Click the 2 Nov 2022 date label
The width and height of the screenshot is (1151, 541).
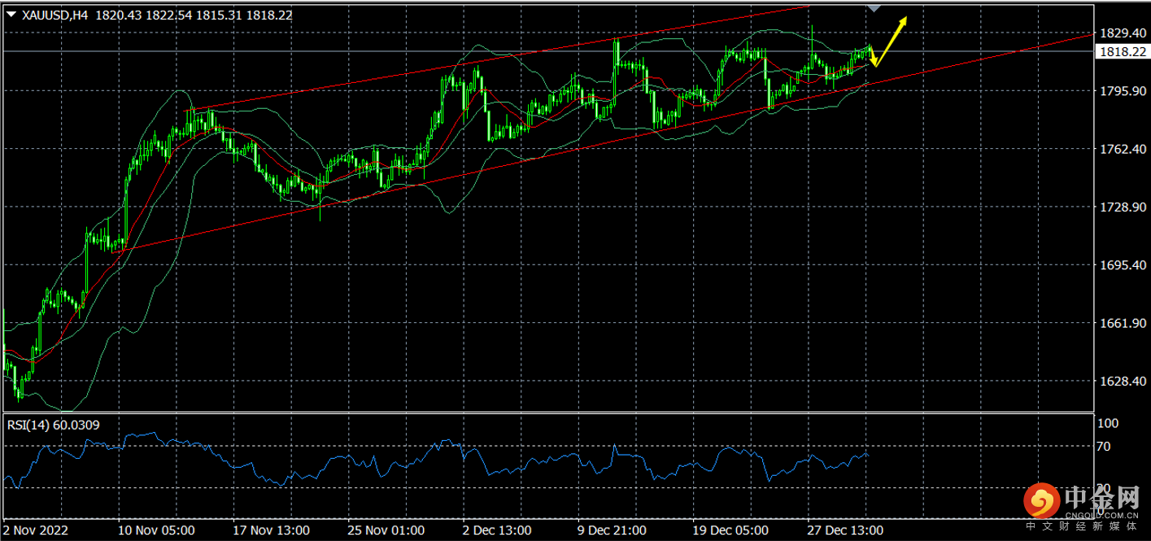click(37, 530)
